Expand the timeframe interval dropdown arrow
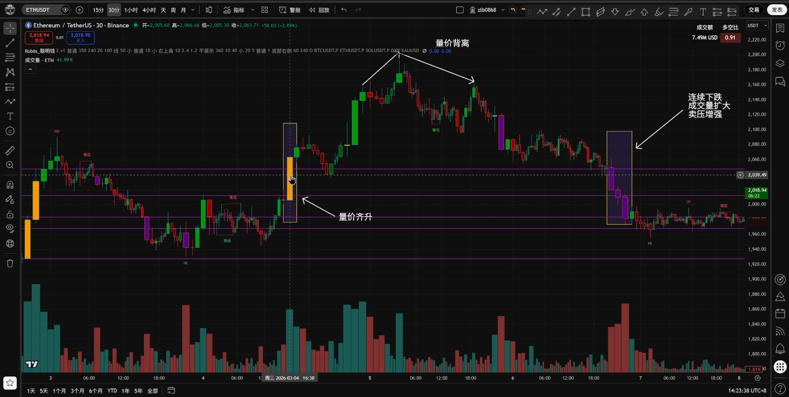 tap(193, 10)
